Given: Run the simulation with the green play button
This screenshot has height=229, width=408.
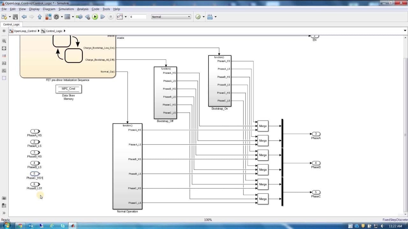Looking at the screenshot, I should point(95,17).
